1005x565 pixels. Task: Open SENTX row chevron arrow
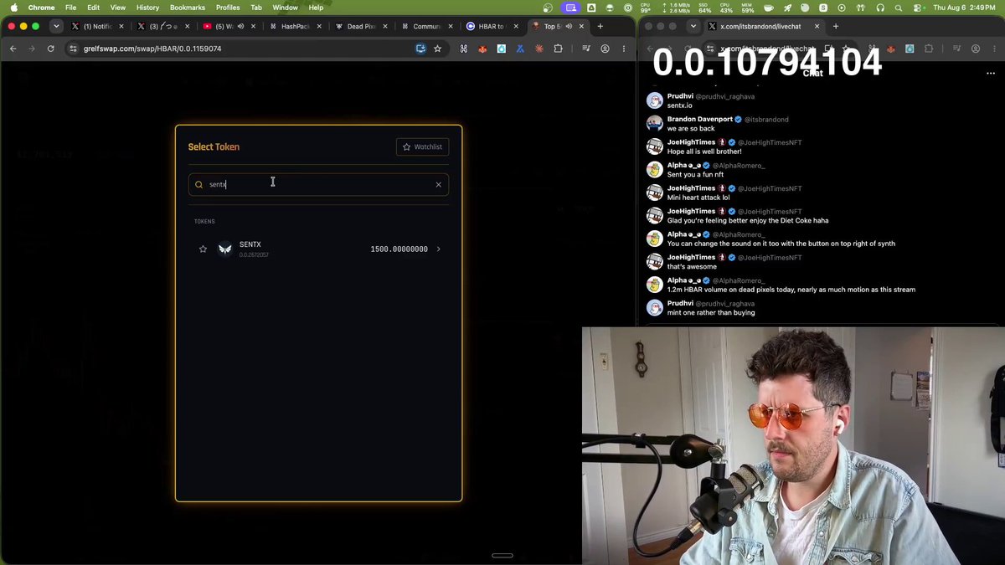438,249
